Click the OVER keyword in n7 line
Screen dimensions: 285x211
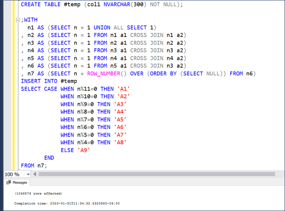(137, 73)
